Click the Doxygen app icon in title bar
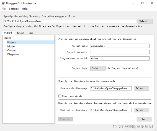Viewport: 157px width, 131px height. click(3, 3)
